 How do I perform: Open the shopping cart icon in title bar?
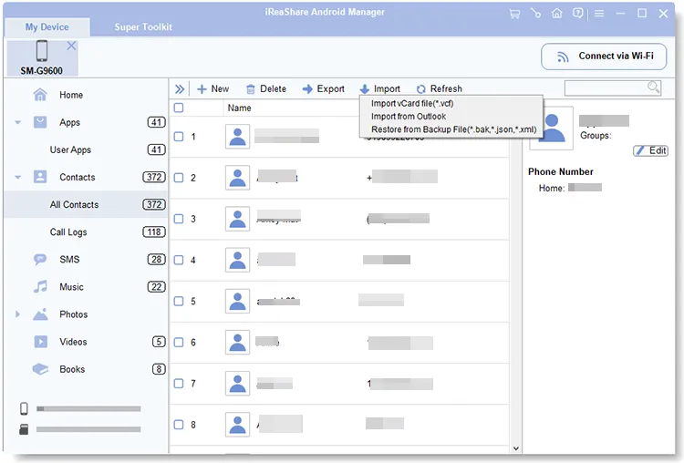(x=514, y=14)
